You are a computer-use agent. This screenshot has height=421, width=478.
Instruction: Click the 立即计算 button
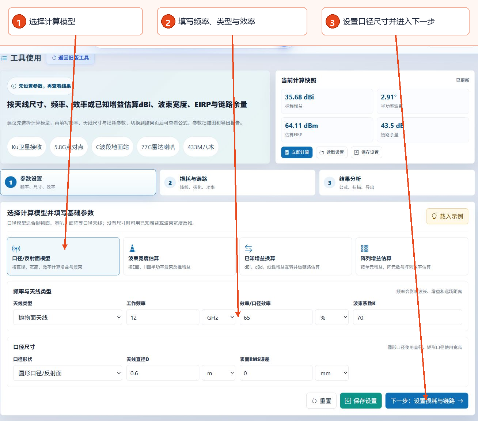click(297, 152)
